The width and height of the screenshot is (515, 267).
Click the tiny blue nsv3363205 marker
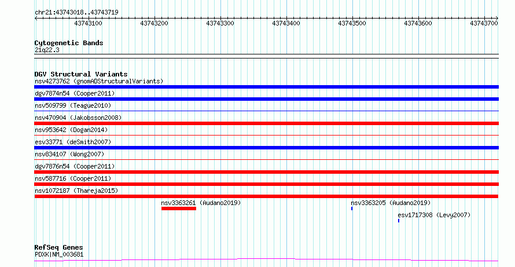[x=352, y=209]
